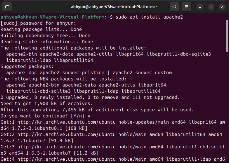This screenshot has height=163, width=229.
Task: Click 'After this operation, 7,455 kB' line
Action: (x=97, y=110)
